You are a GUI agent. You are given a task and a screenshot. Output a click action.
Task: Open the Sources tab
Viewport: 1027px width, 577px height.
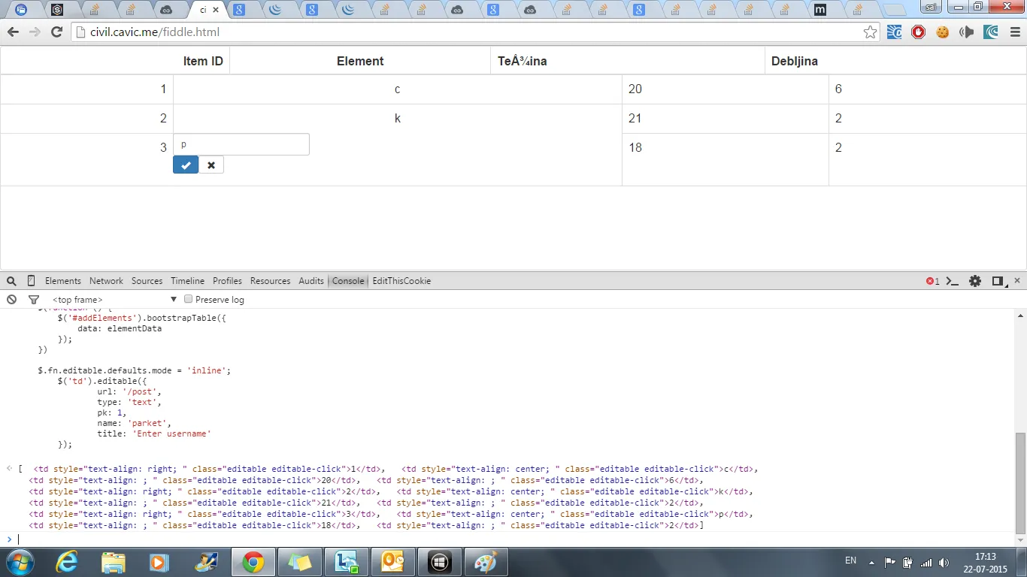point(147,281)
